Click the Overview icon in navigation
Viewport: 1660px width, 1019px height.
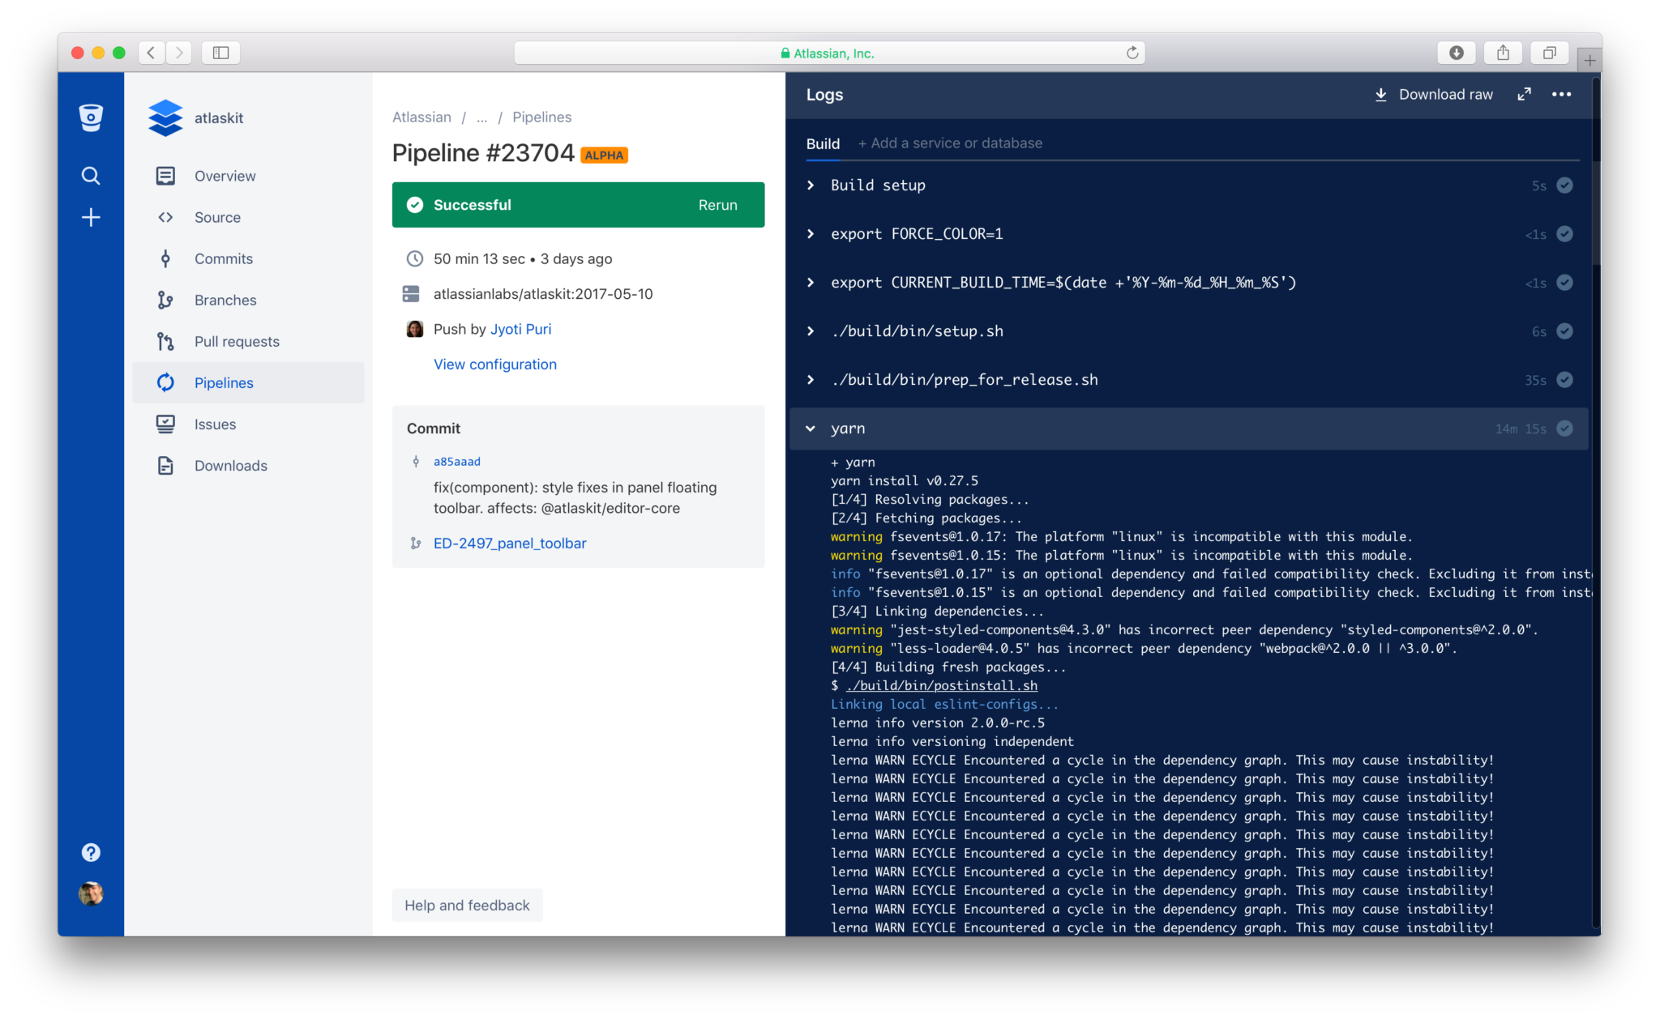point(165,176)
